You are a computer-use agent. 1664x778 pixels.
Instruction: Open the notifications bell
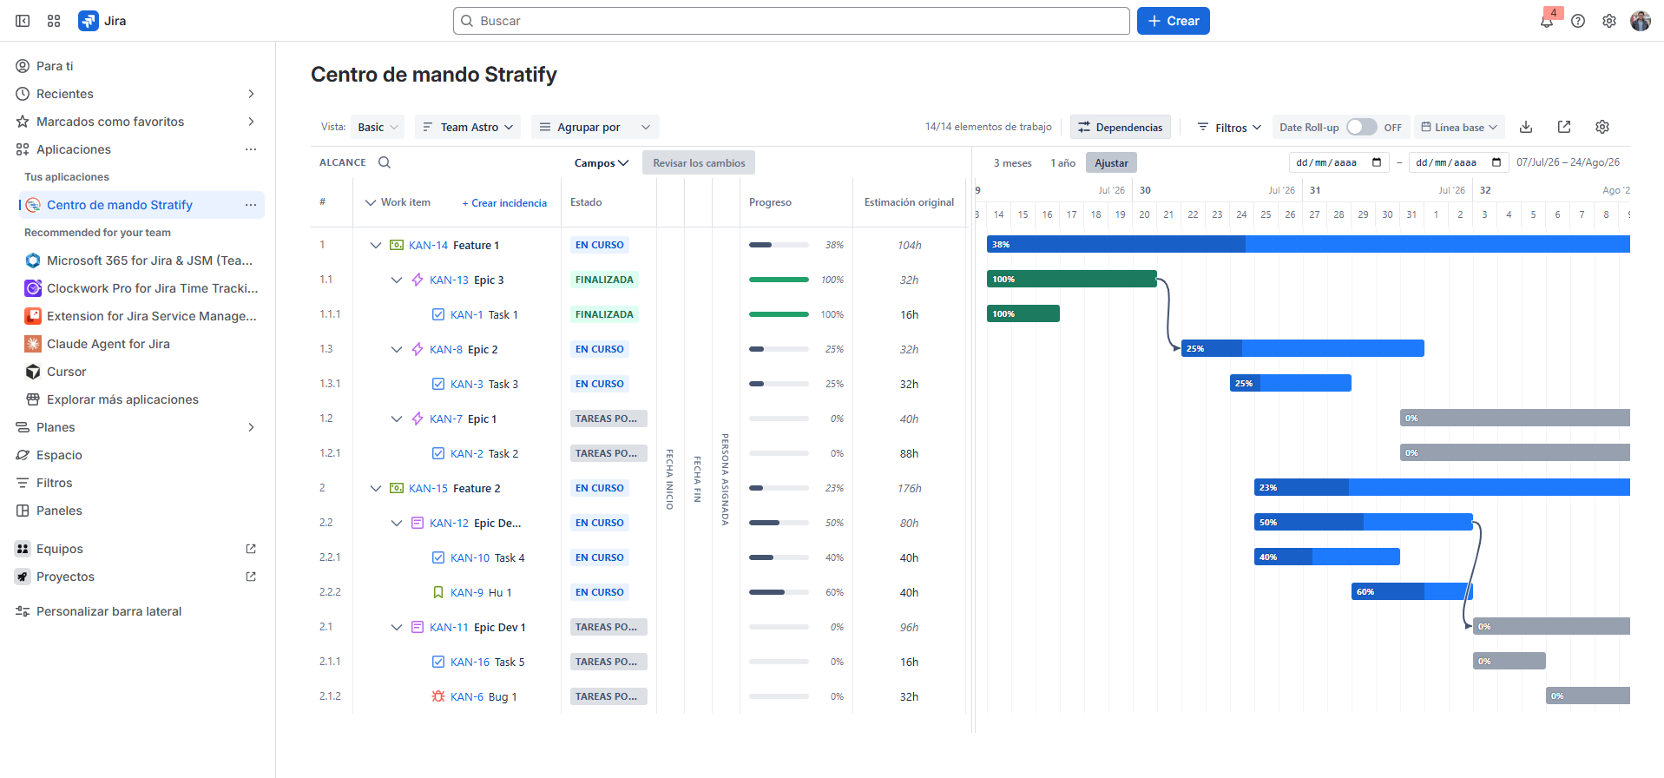click(1547, 21)
